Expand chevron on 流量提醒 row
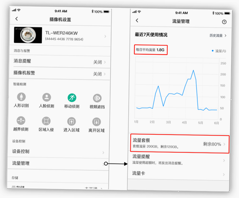This screenshot has height=198, width=239. pos(224,160)
